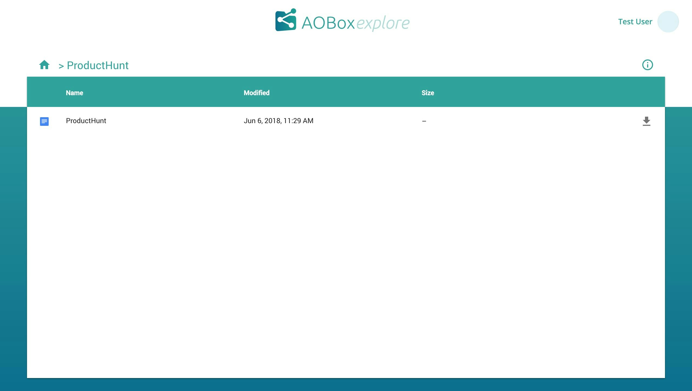The image size is (692, 391).
Task: Click the Size dash for ProductHunt
Action: coord(424,121)
